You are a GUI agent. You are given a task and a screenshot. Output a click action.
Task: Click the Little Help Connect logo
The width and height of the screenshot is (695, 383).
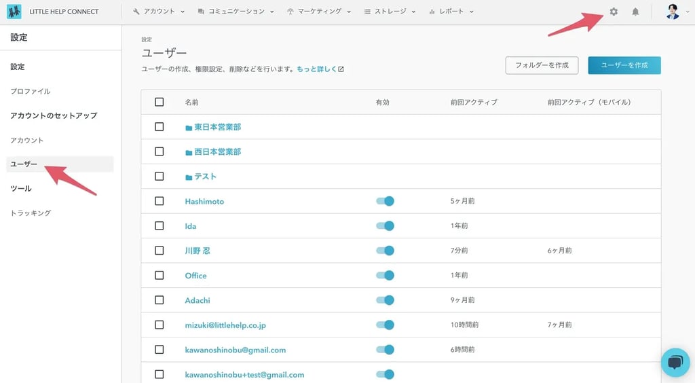14,12
